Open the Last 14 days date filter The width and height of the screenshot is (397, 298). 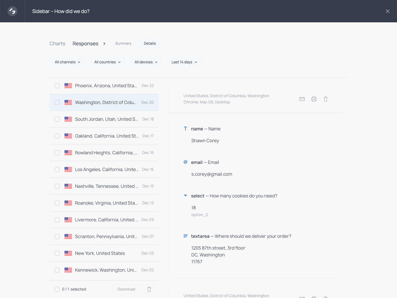tap(184, 62)
